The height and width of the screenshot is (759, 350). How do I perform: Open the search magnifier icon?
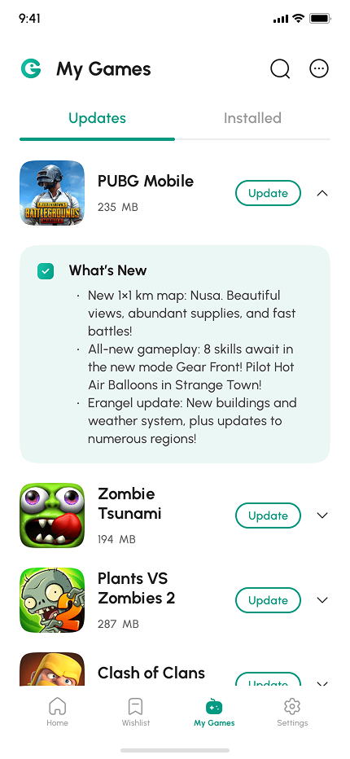point(280,68)
